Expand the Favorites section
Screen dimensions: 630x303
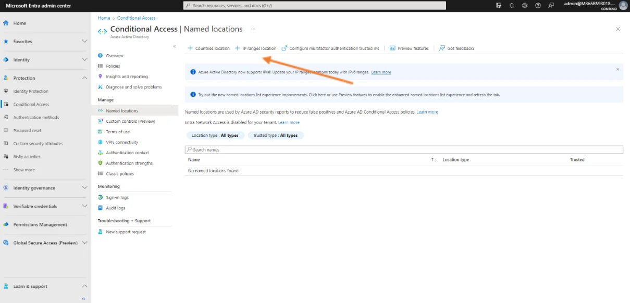(x=84, y=42)
